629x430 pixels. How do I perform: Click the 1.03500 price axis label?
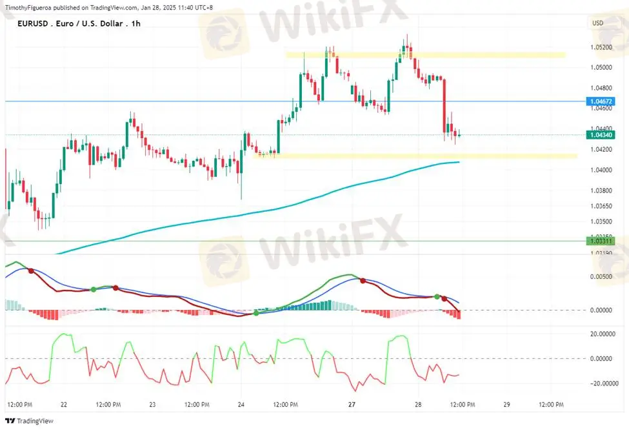pyautogui.click(x=601, y=221)
